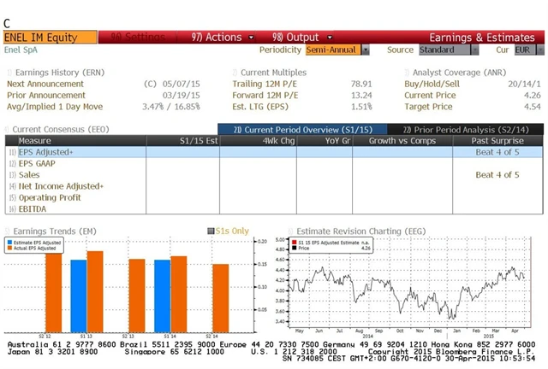The height and width of the screenshot is (369, 548).
Task: Click the Earnings History (ERN) section icon
Action: (x=9, y=73)
